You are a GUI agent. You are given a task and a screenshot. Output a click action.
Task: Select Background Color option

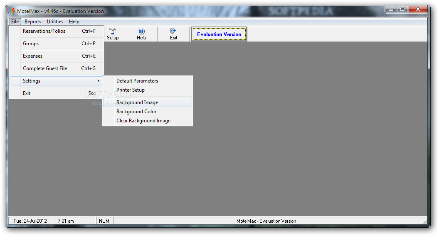(148, 112)
